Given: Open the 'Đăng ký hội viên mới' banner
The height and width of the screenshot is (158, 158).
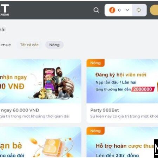Looking at the screenshot, I should 122,81.
